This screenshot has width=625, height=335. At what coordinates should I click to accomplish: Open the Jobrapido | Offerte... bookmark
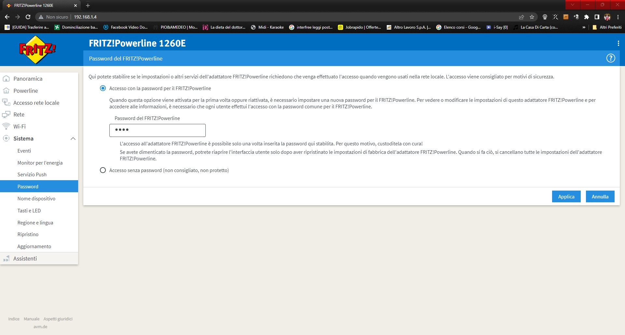click(x=359, y=27)
